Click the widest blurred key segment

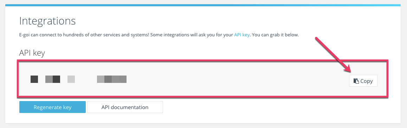[112, 79]
